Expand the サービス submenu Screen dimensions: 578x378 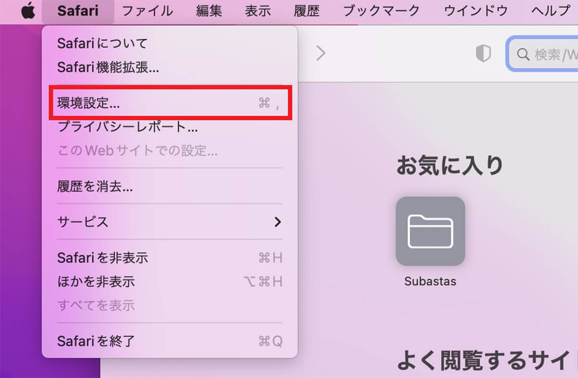pos(170,222)
